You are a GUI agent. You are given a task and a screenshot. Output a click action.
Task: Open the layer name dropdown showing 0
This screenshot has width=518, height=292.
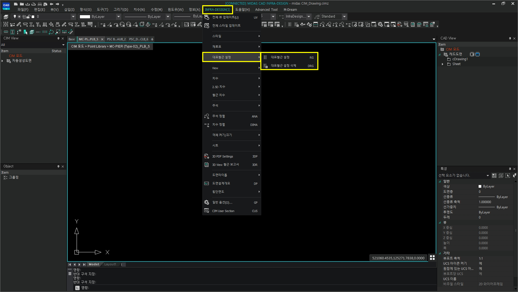tap(73, 17)
